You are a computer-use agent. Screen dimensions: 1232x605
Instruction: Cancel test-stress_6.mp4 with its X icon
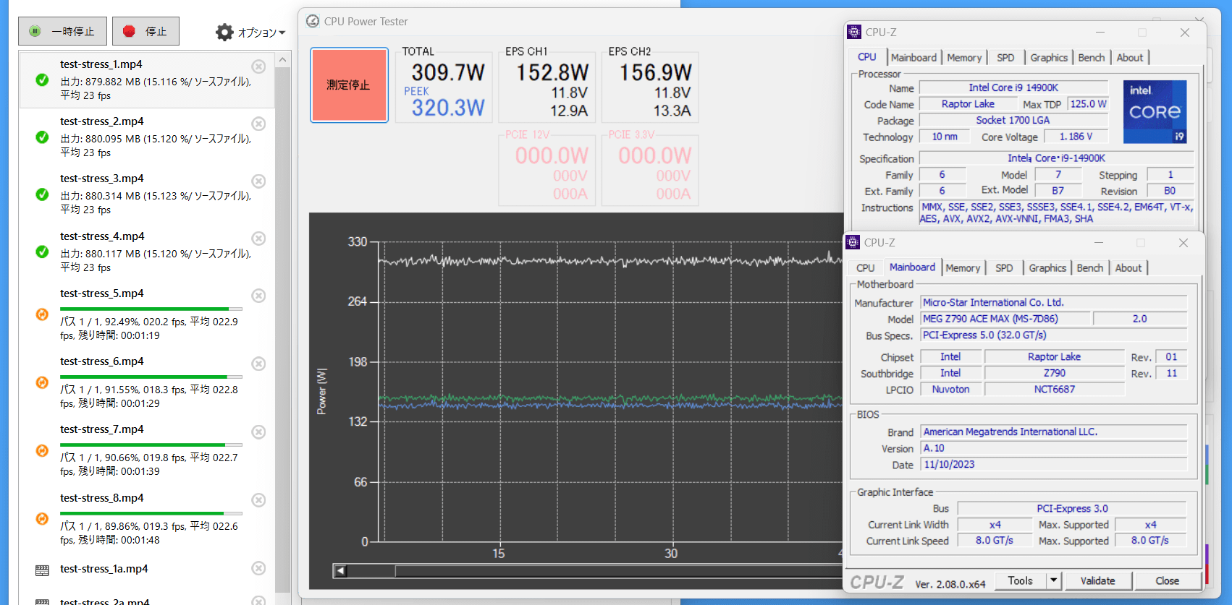(x=258, y=364)
